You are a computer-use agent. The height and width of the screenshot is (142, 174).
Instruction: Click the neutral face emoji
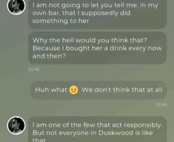point(74,90)
